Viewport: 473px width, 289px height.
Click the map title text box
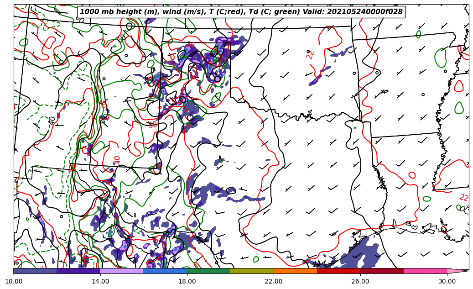click(x=241, y=12)
